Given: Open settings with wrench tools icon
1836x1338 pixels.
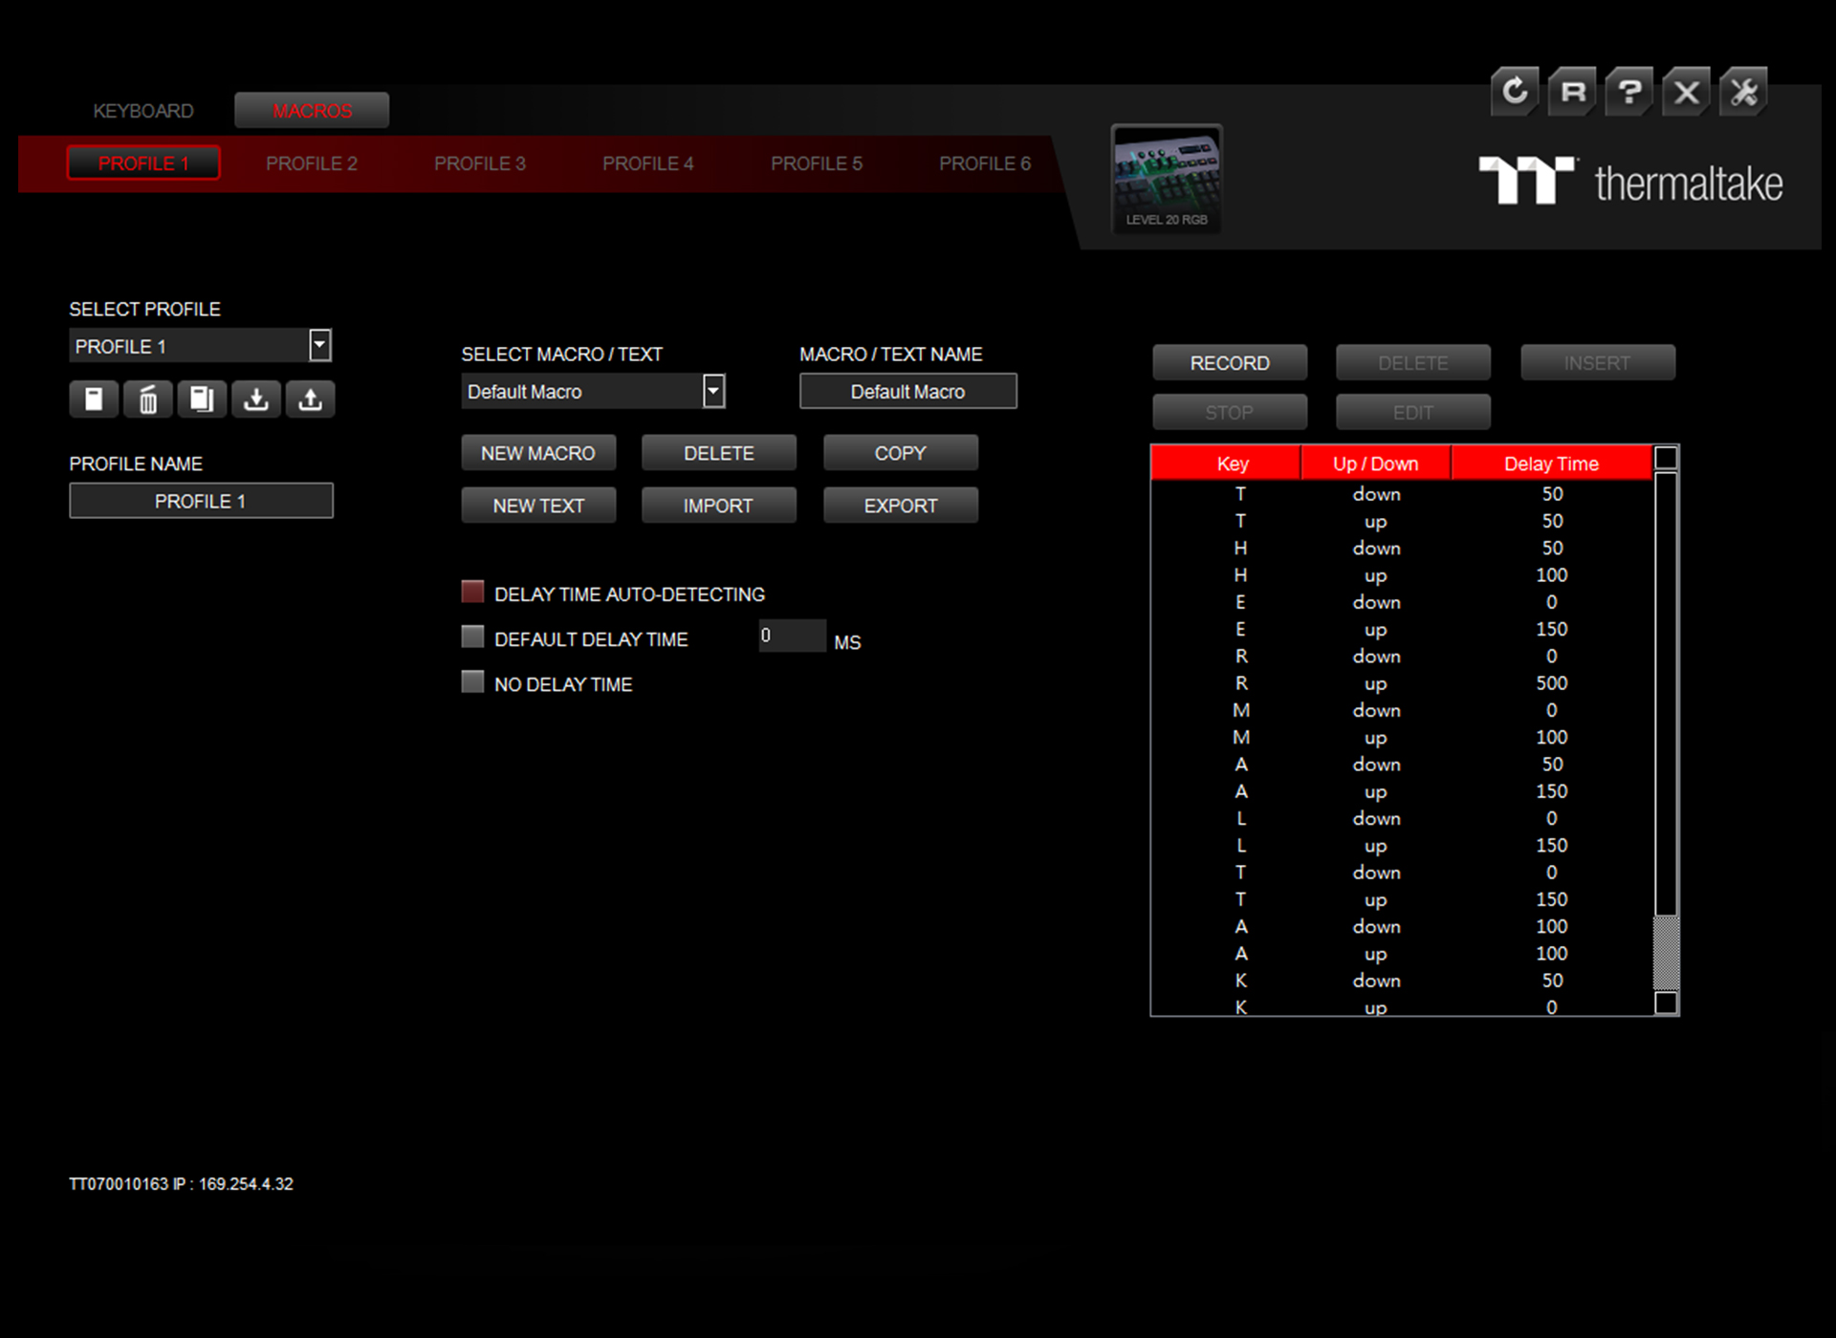Looking at the screenshot, I should [1743, 92].
